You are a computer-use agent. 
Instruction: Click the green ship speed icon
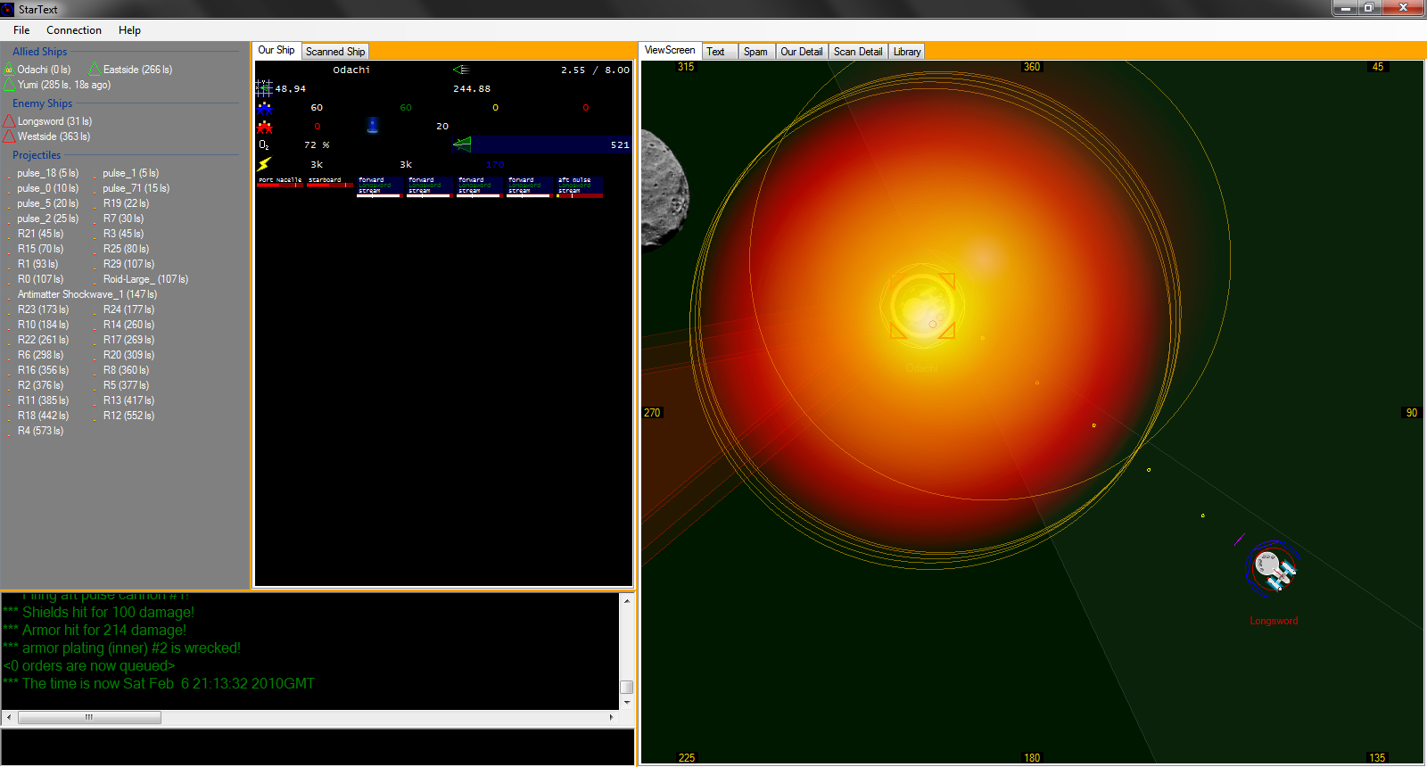pyautogui.click(x=461, y=70)
